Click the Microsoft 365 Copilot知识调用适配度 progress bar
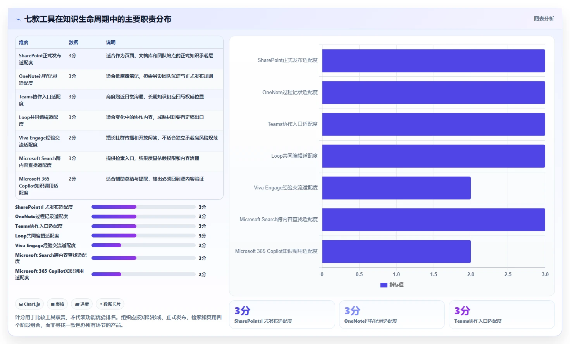Image resolution: width=570 pixels, height=344 pixels. point(143,274)
